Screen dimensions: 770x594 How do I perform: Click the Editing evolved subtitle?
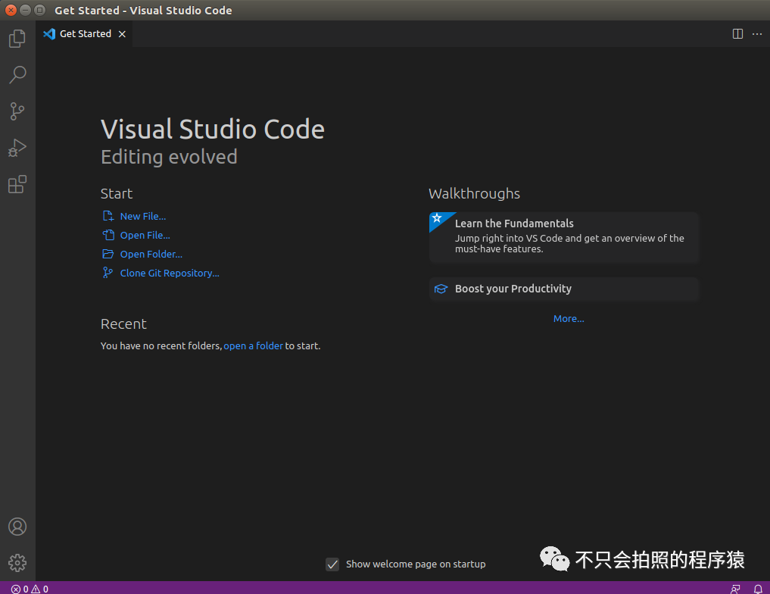click(169, 158)
